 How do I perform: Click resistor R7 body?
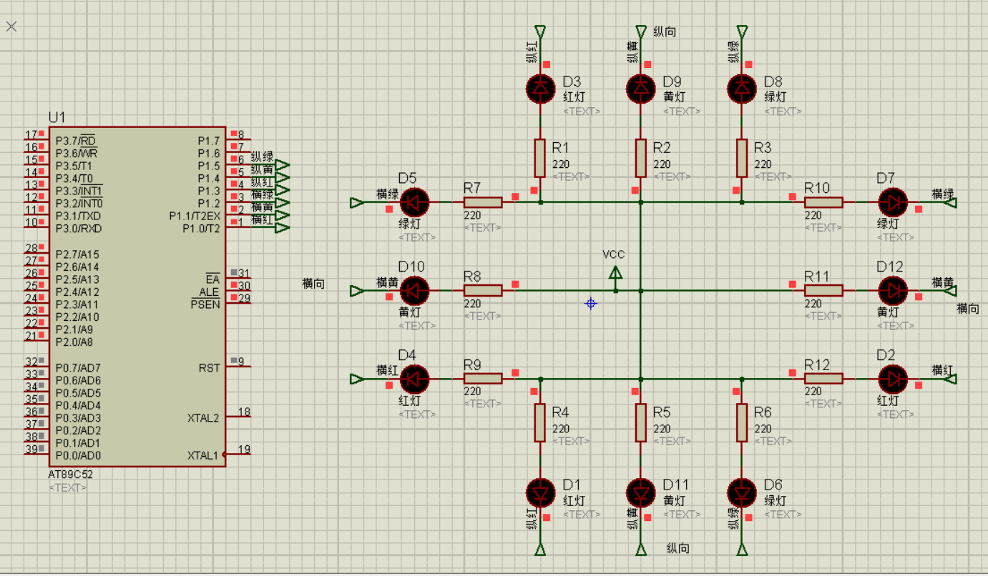[483, 202]
